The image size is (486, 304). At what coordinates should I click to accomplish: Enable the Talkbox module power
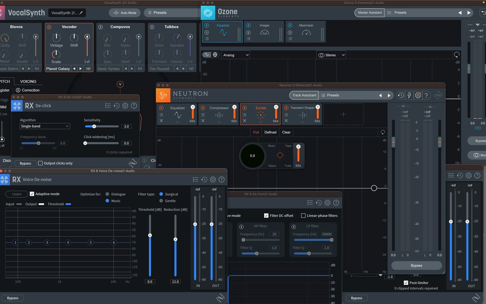[x=152, y=27]
